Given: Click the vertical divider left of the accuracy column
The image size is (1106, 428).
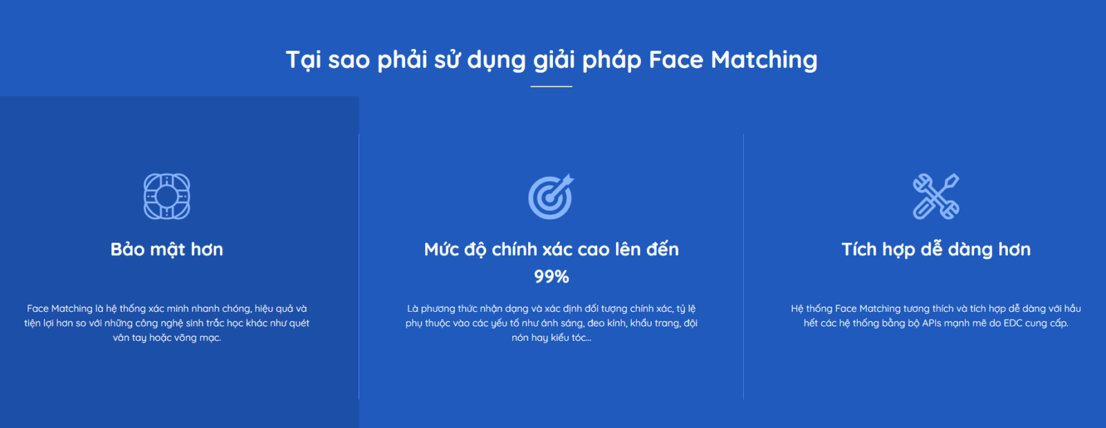Looking at the screenshot, I should pos(359,266).
